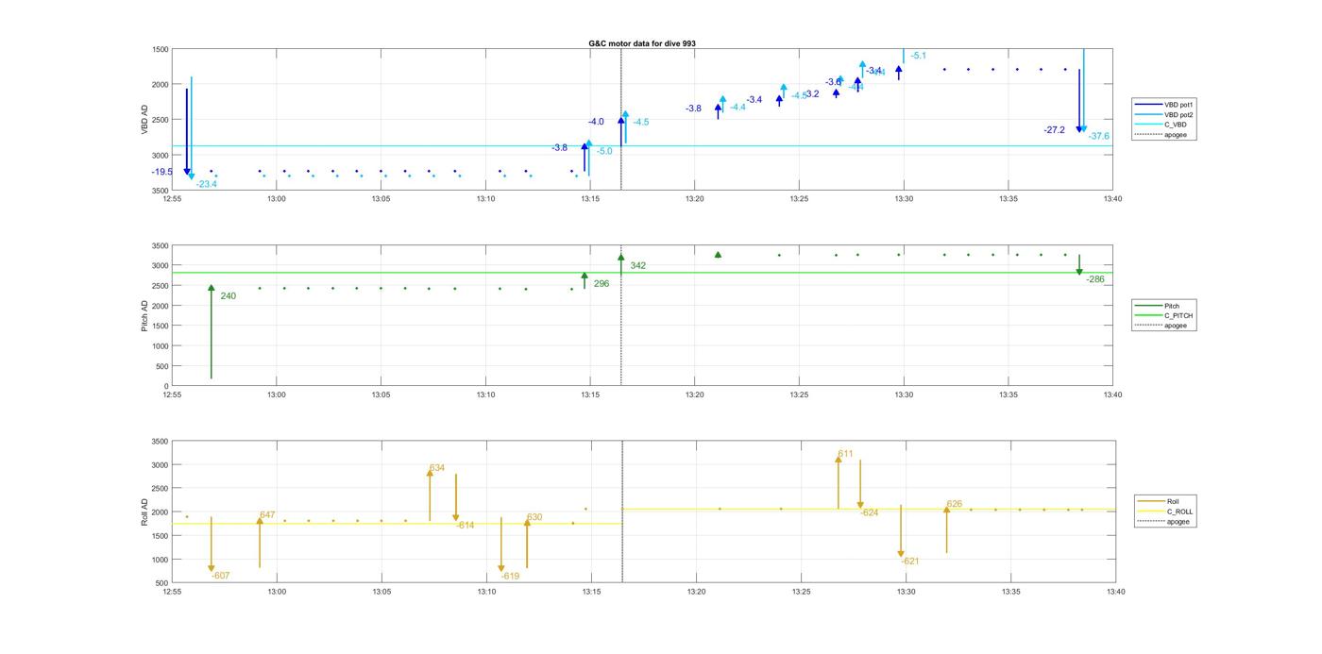Viewport: 1322px width, 654px height.
Task: Click the 296 pitch data label
Action: (602, 283)
